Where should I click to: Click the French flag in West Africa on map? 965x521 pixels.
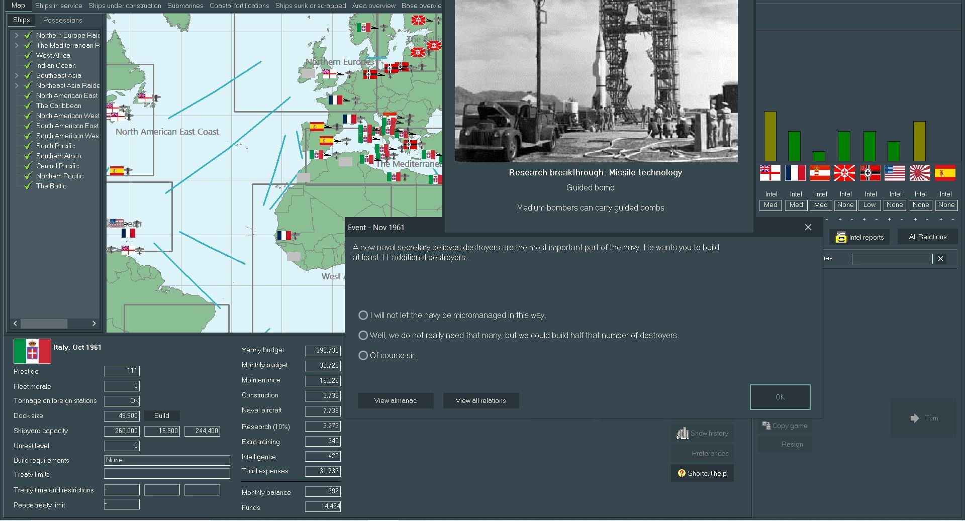pos(284,235)
